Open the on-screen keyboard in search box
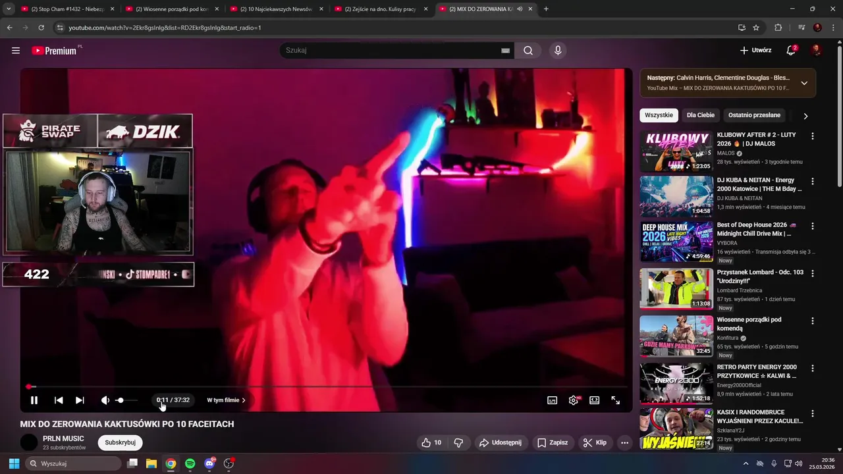This screenshot has height=474, width=843. [505, 51]
